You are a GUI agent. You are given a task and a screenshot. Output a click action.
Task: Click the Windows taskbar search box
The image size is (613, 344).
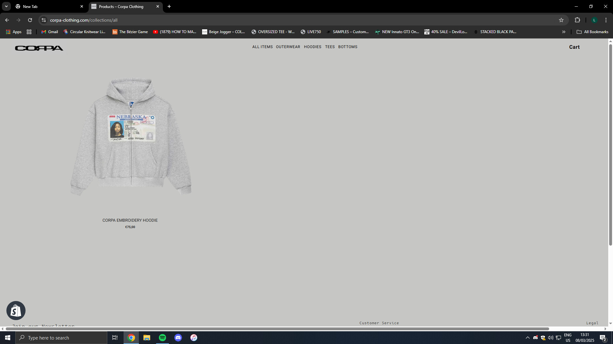[61, 338]
